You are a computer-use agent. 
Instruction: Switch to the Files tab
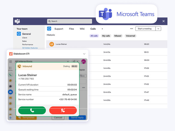click(x=71, y=29)
